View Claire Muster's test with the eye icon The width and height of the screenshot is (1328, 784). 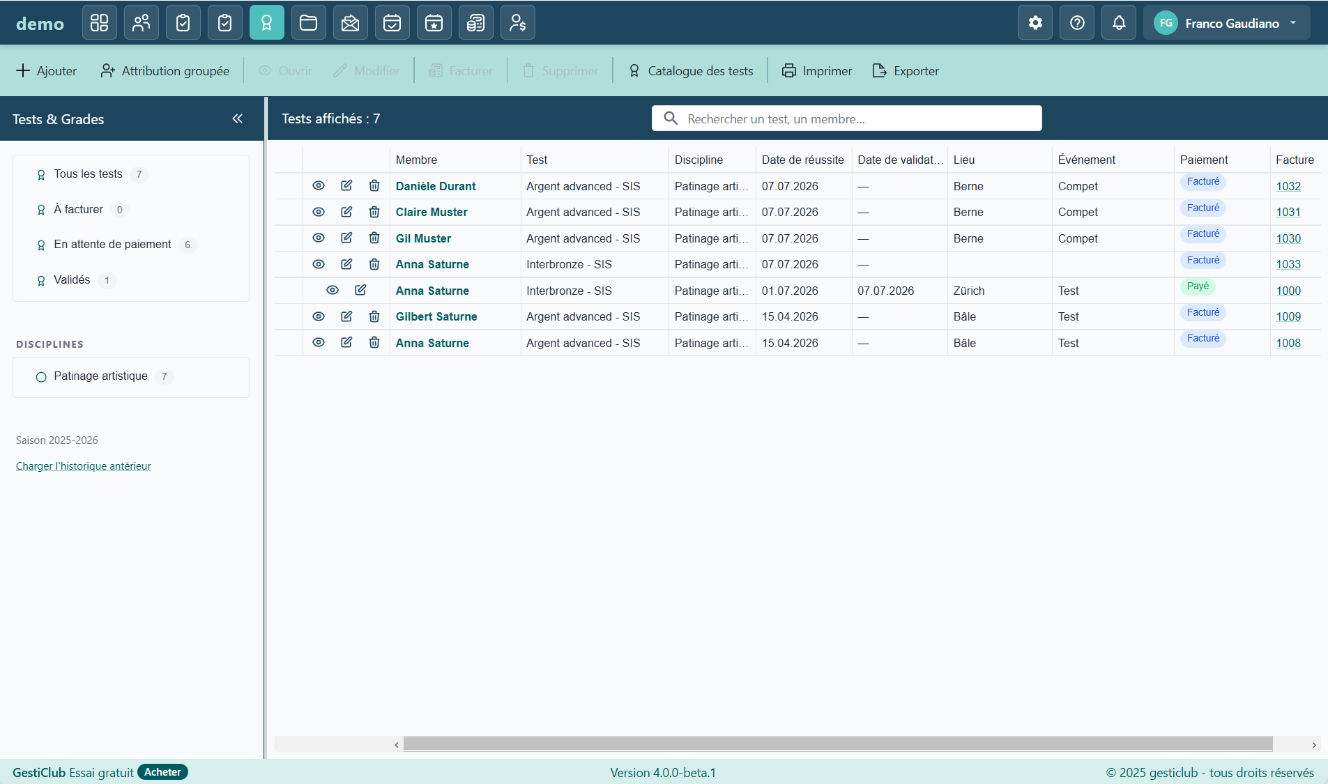point(319,212)
